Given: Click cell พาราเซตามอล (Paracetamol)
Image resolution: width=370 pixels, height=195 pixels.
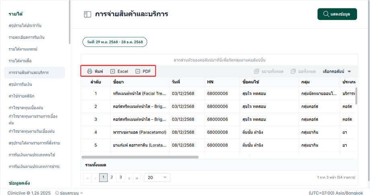Looking at the screenshot, I should tap(140, 132).
